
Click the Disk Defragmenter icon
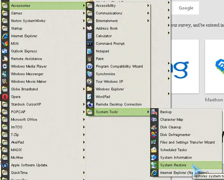[154, 135]
